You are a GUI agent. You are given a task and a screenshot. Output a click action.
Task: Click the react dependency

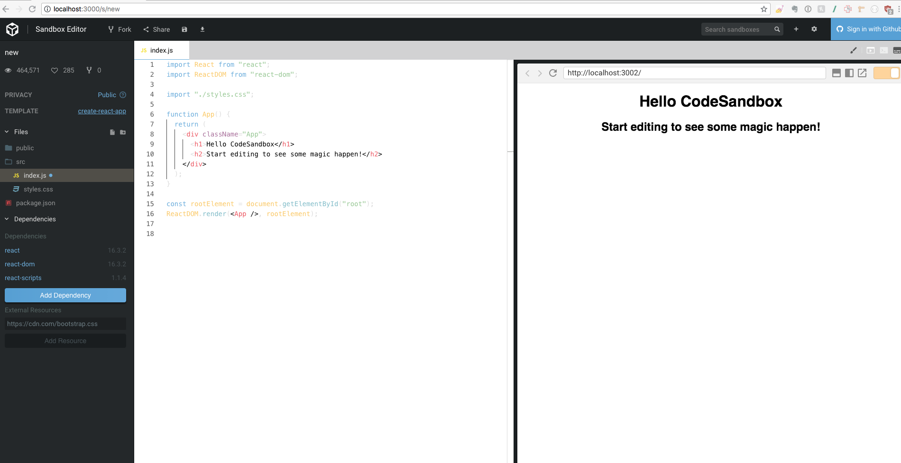coord(12,250)
